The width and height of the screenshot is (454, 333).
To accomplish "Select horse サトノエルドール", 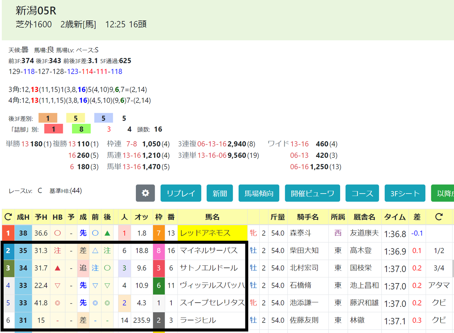I will (209, 268).
